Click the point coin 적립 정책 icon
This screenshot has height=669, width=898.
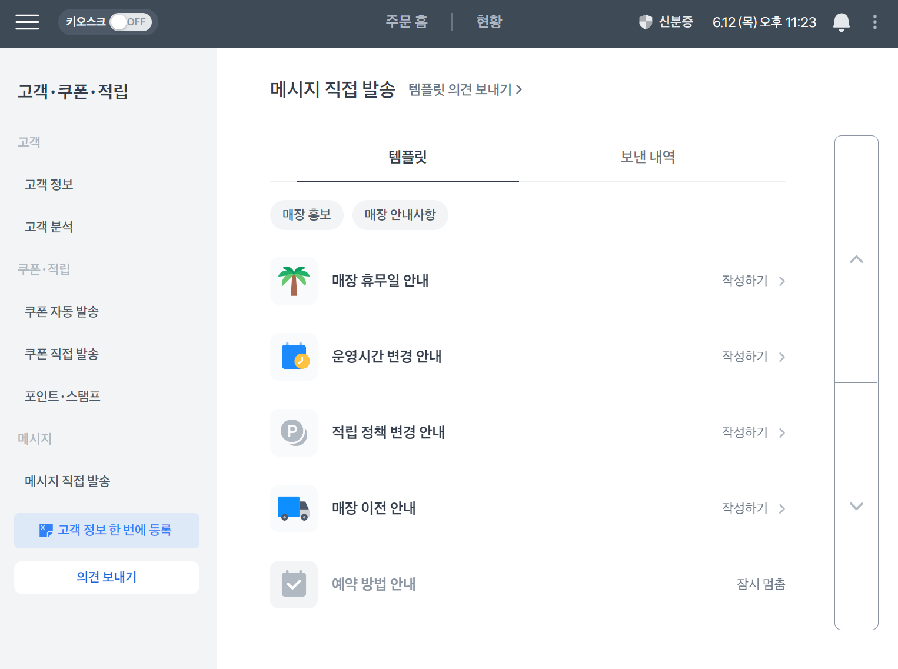click(294, 432)
